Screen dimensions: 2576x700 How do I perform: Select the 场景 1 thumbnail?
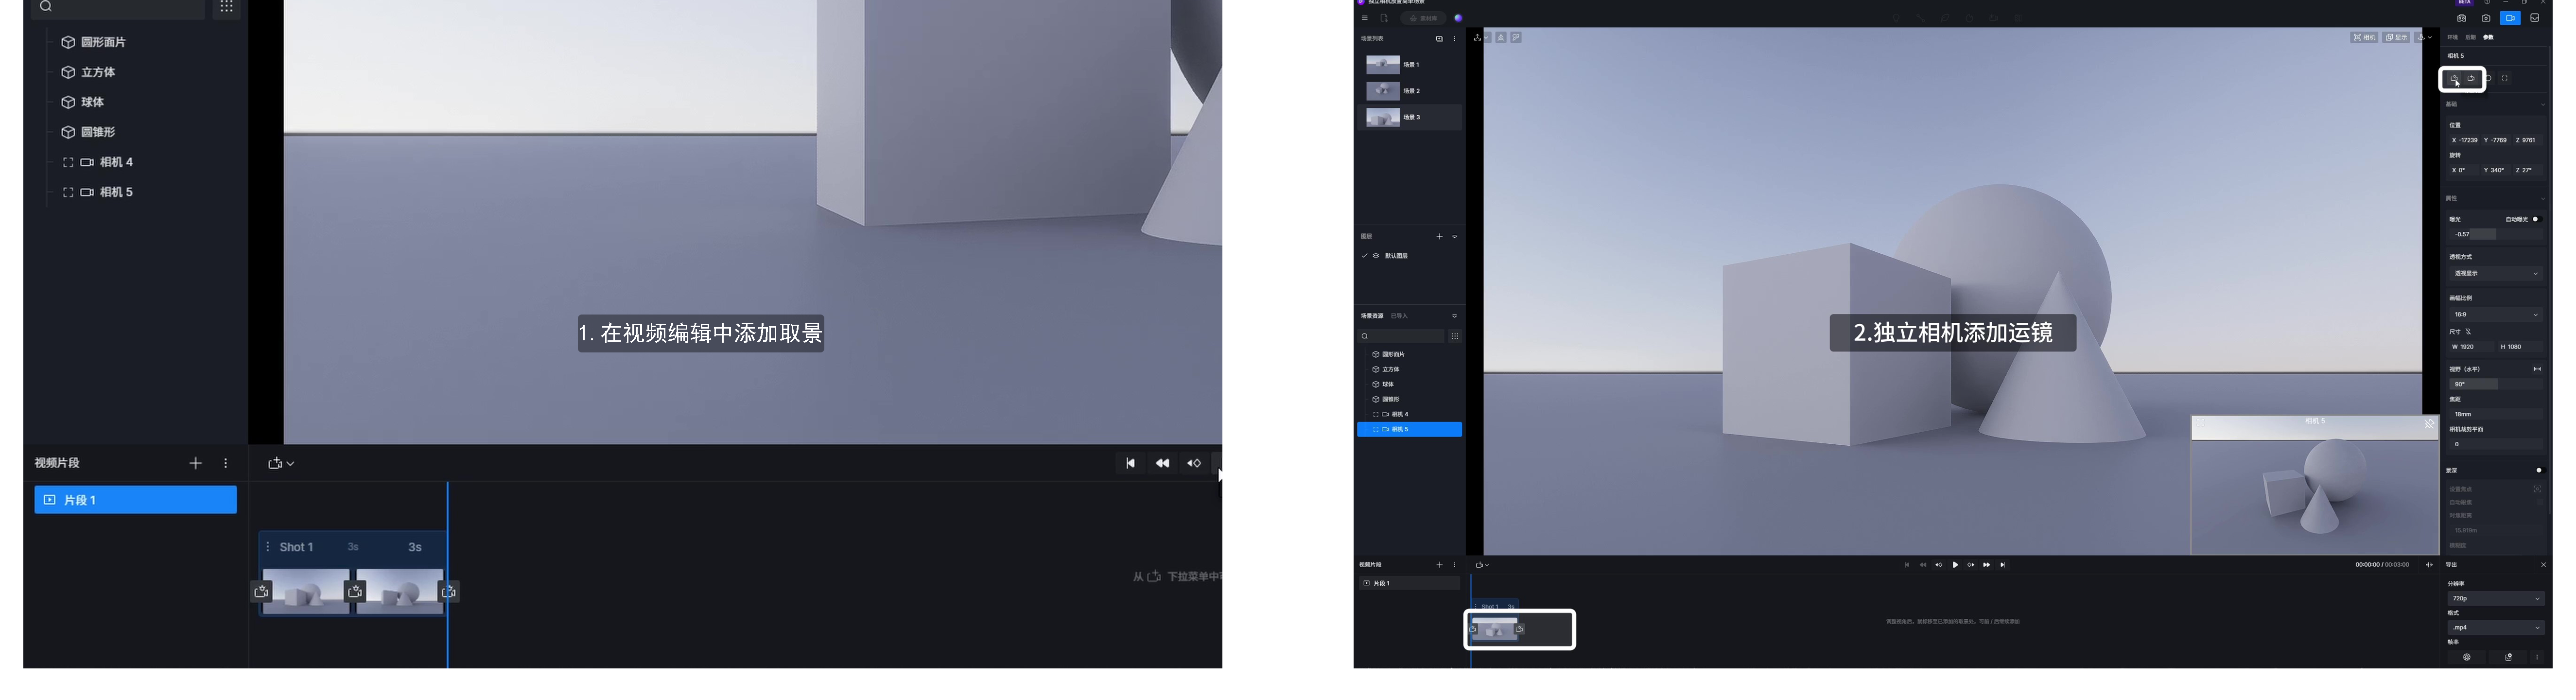(x=1383, y=65)
